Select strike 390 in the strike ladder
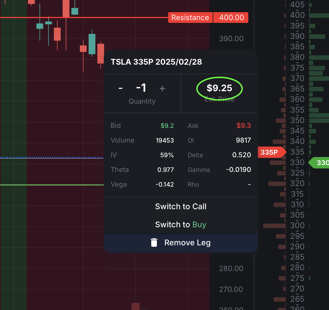Screen dimensions: 329x310 coord(297,36)
